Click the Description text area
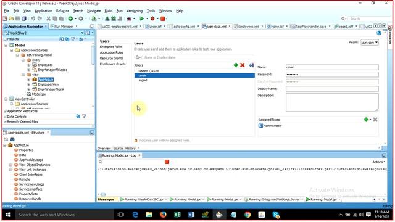The height and width of the screenshot is (222, 395). (332, 102)
